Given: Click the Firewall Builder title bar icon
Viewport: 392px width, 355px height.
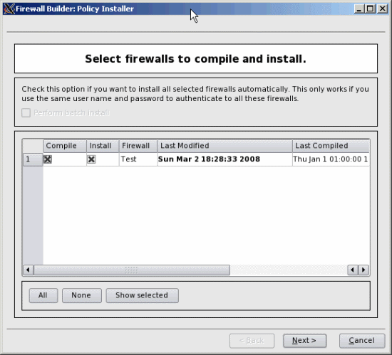Looking at the screenshot, I should (9, 9).
